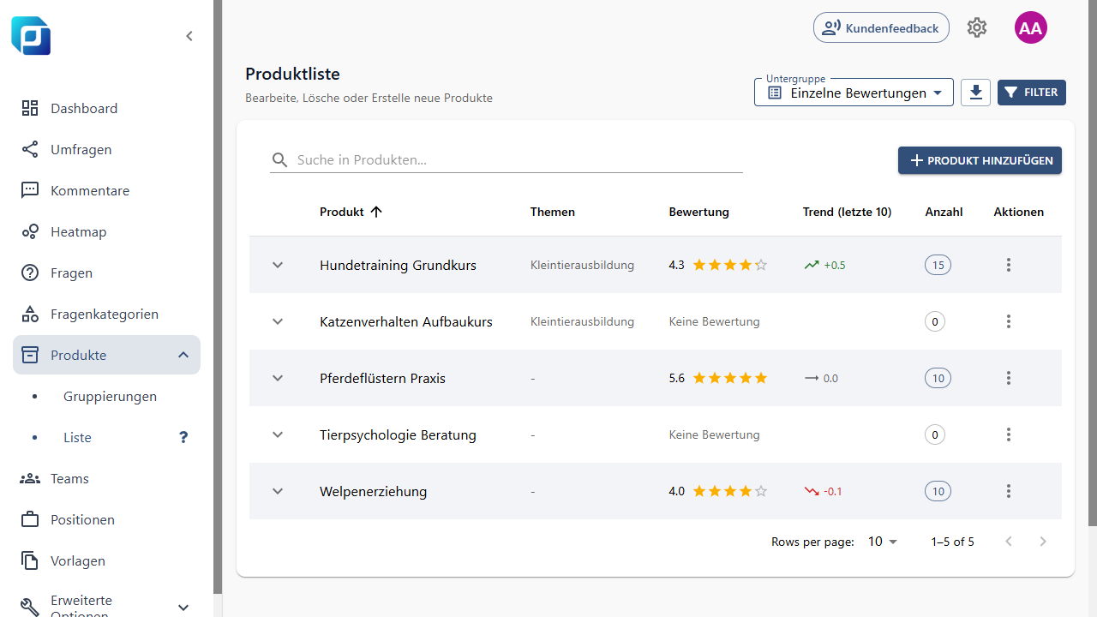
Task: Click the question mark help icon beside Liste
Action: click(x=183, y=437)
